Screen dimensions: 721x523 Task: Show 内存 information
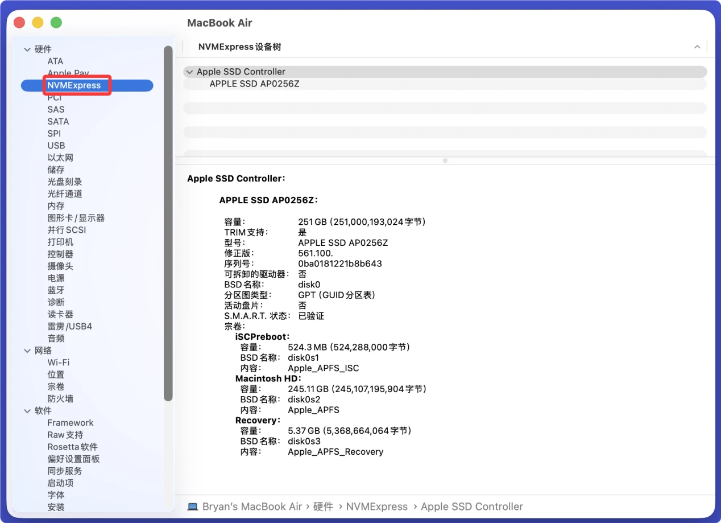(x=56, y=206)
